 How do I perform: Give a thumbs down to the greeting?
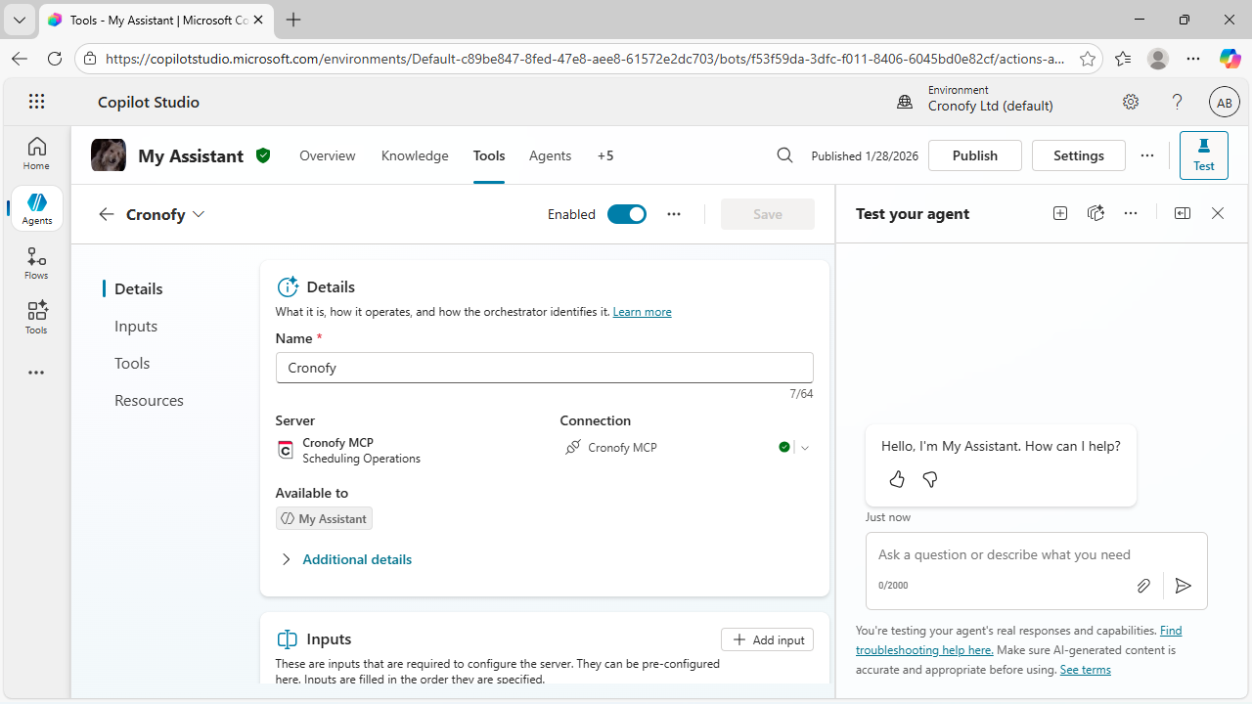pos(930,479)
